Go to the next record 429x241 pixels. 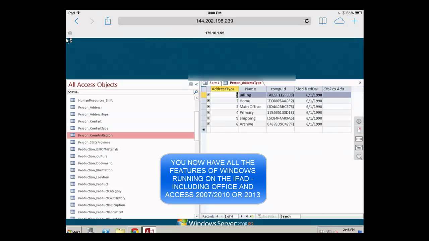(x=242, y=217)
